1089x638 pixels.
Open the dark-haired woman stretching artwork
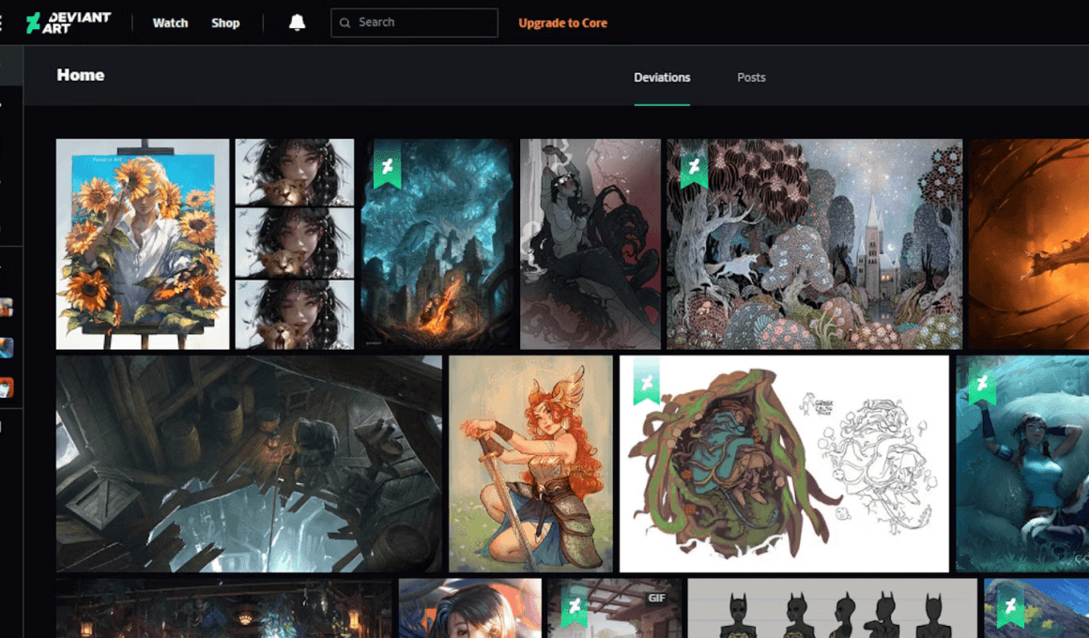(591, 244)
